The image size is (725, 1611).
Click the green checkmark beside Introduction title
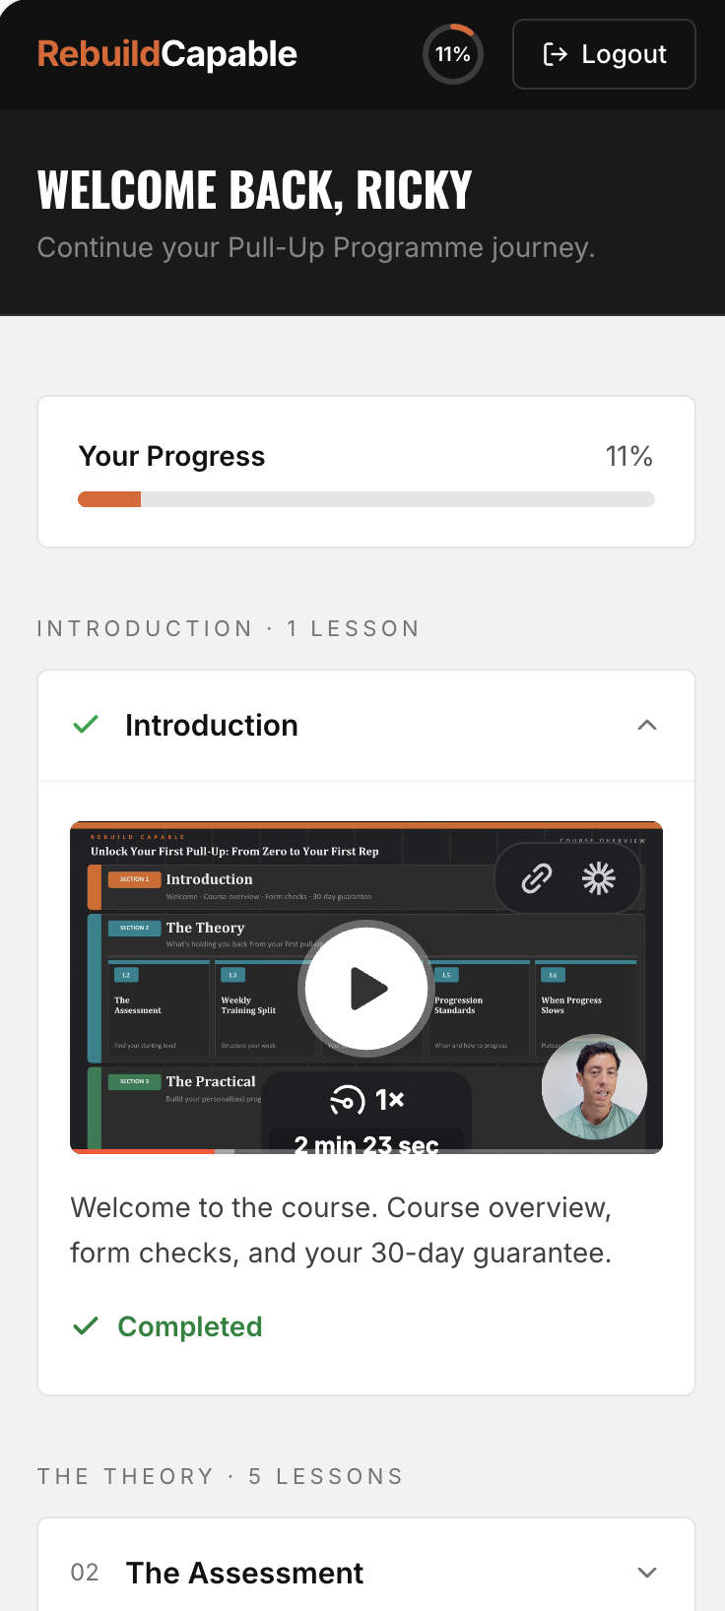tap(87, 725)
